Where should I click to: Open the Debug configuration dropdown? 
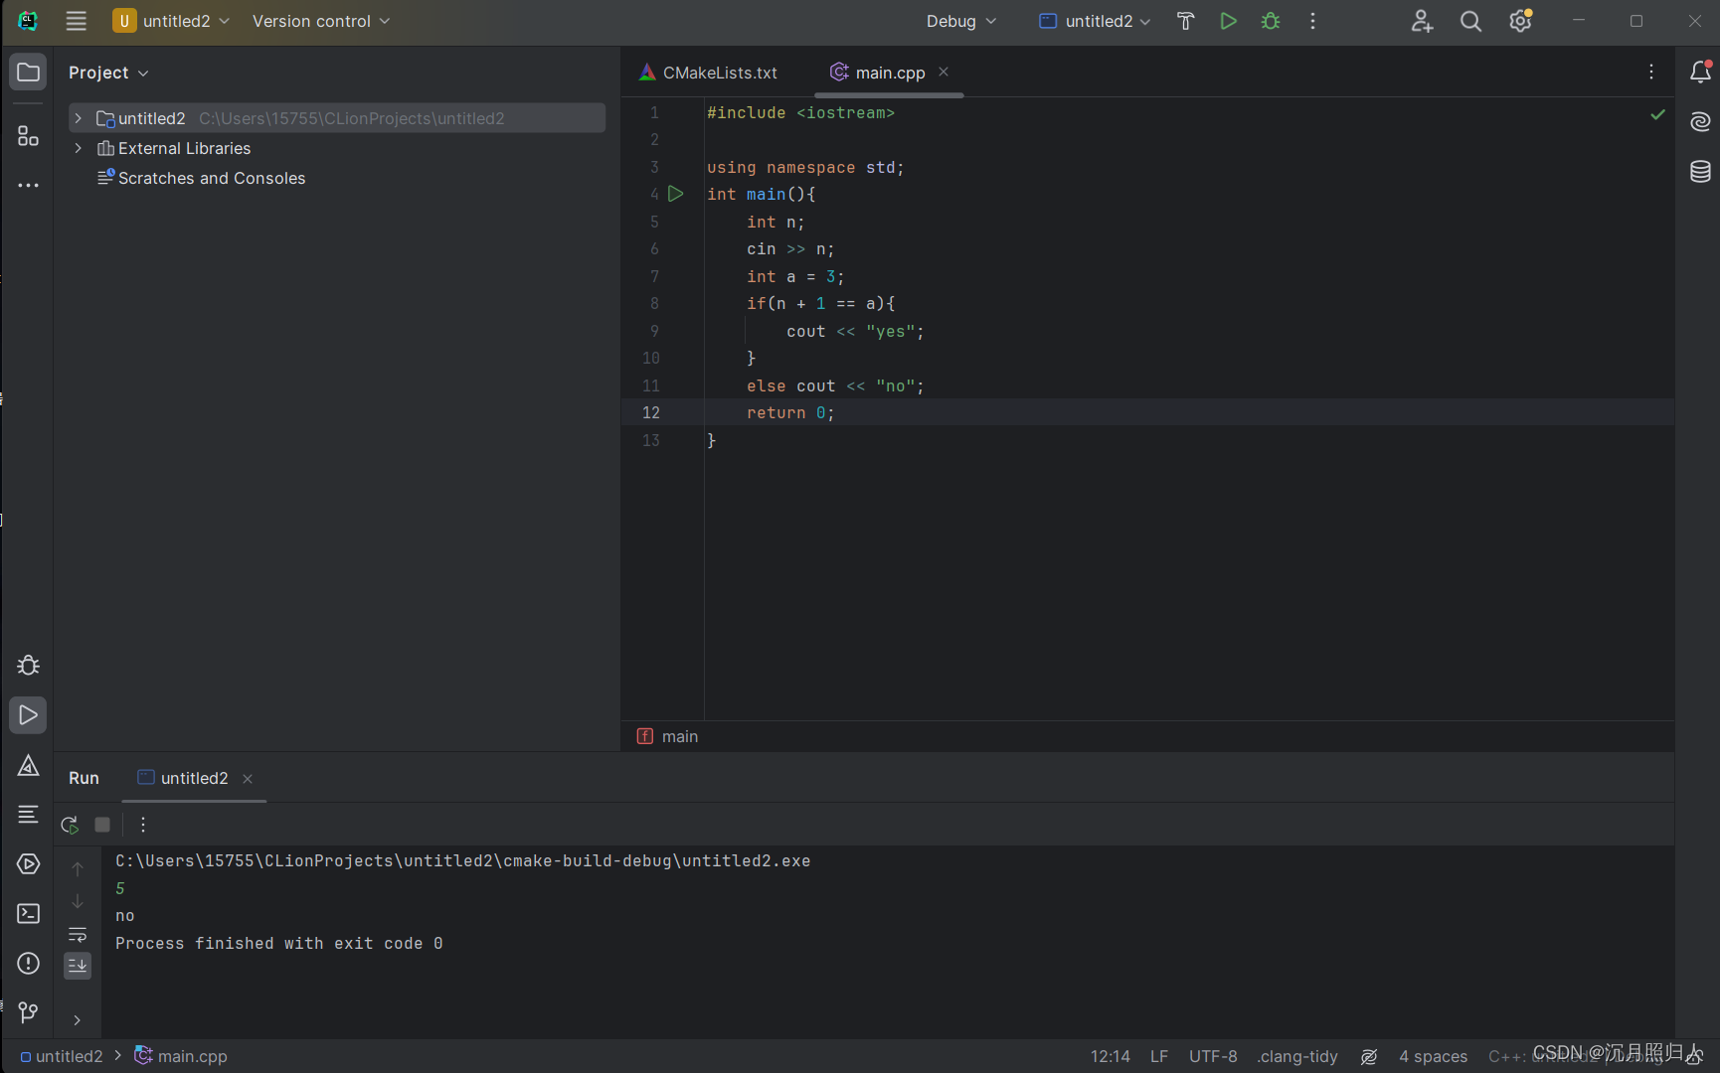click(960, 21)
